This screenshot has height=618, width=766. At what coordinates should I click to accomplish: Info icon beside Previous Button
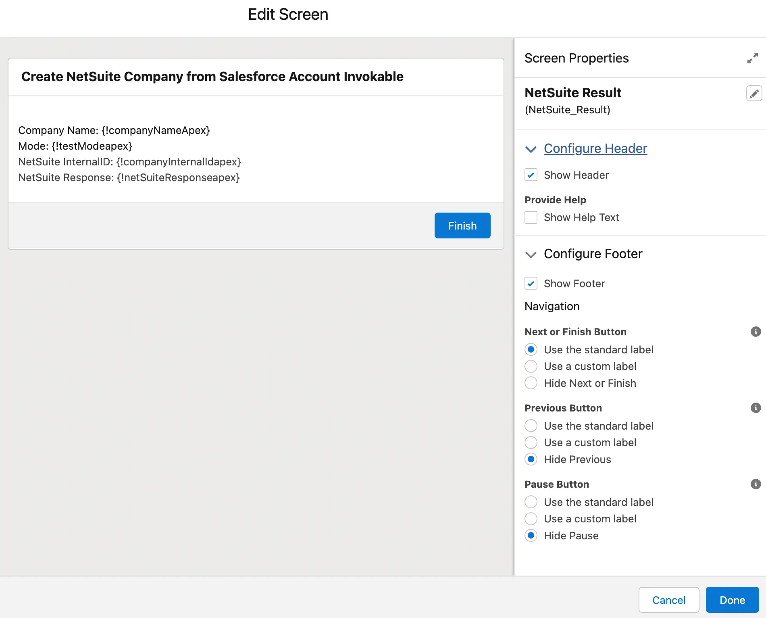756,408
